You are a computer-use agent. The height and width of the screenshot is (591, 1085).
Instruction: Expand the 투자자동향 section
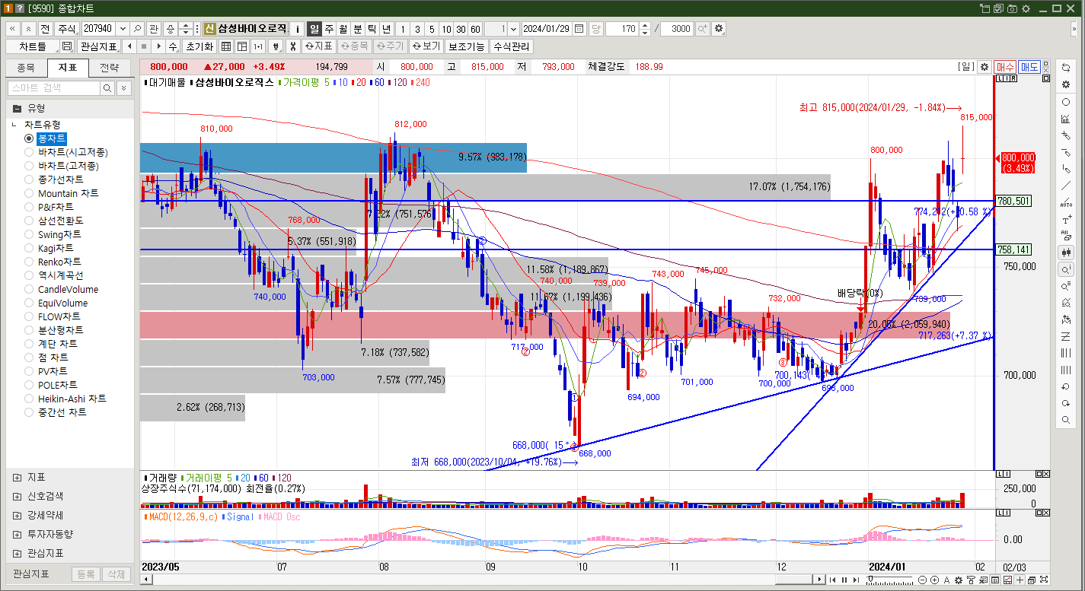point(17,534)
